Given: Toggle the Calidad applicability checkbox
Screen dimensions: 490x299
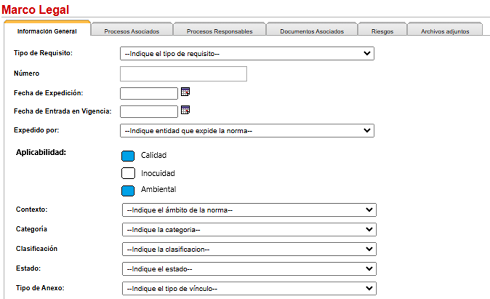Looking at the screenshot, I should pos(128,156).
